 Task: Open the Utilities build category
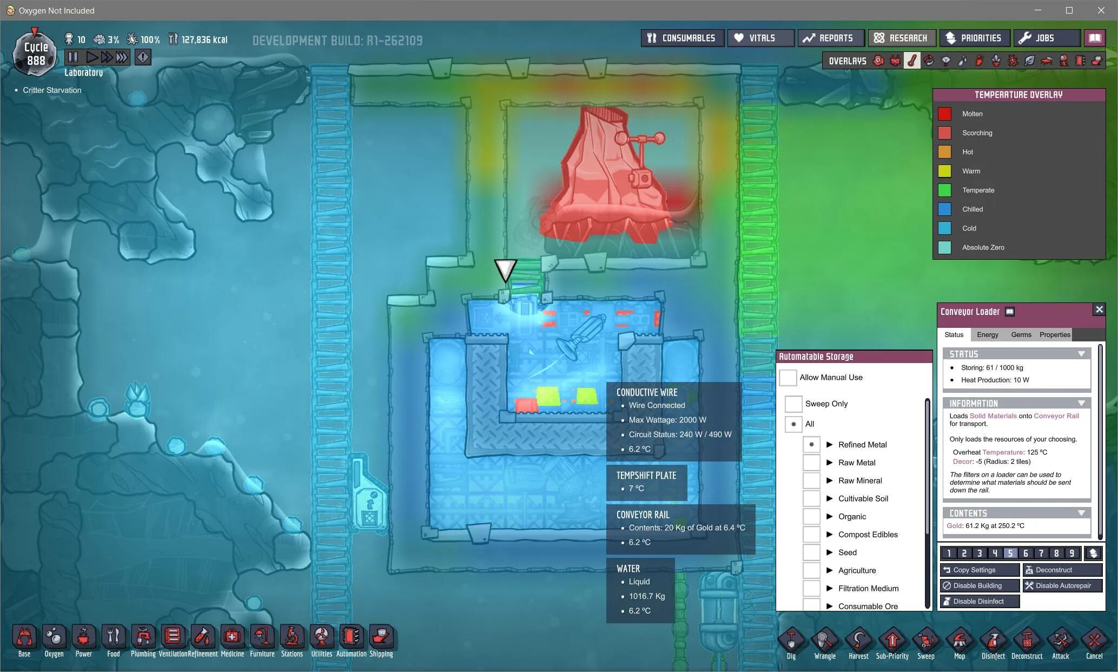point(322,637)
